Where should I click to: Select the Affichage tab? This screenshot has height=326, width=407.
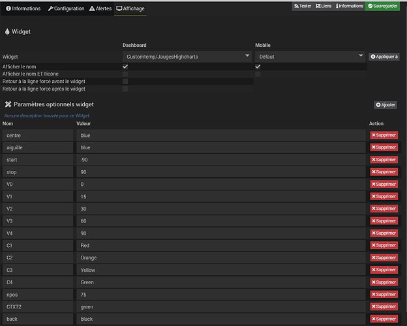click(x=130, y=8)
